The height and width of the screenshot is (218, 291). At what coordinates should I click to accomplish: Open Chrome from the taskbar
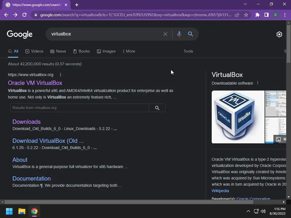pyautogui.click(x=34, y=211)
